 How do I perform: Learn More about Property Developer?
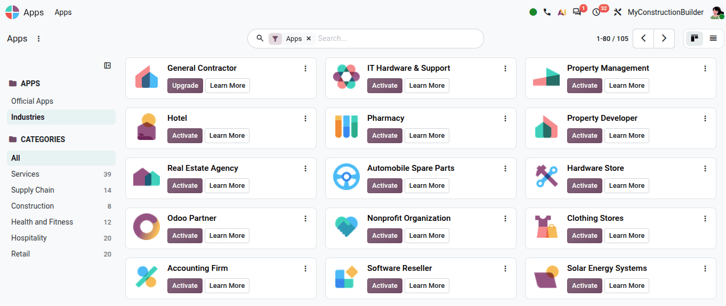coord(627,136)
